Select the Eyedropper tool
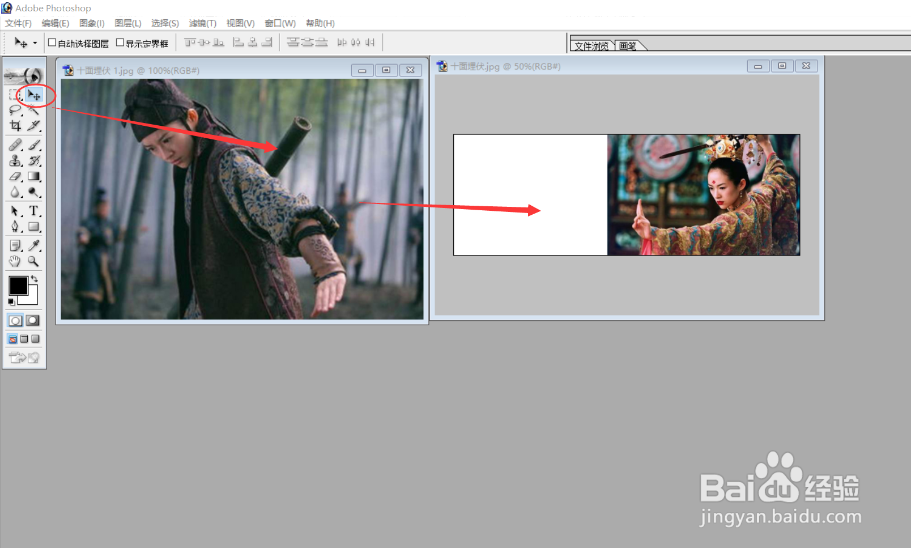This screenshot has width=911, height=548. (x=34, y=245)
